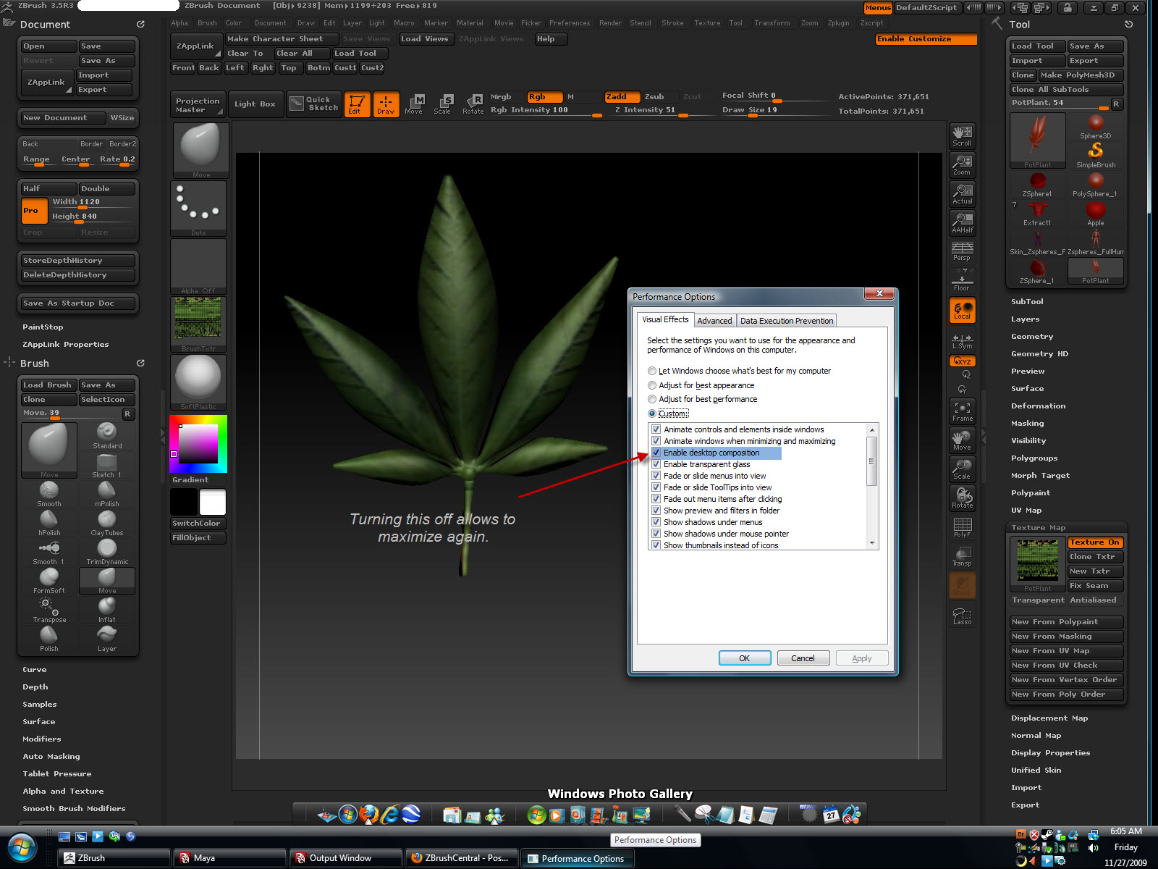Open Quick Sketch
The image size is (1158, 869).
pyautogui.click(x=313, y=104)
